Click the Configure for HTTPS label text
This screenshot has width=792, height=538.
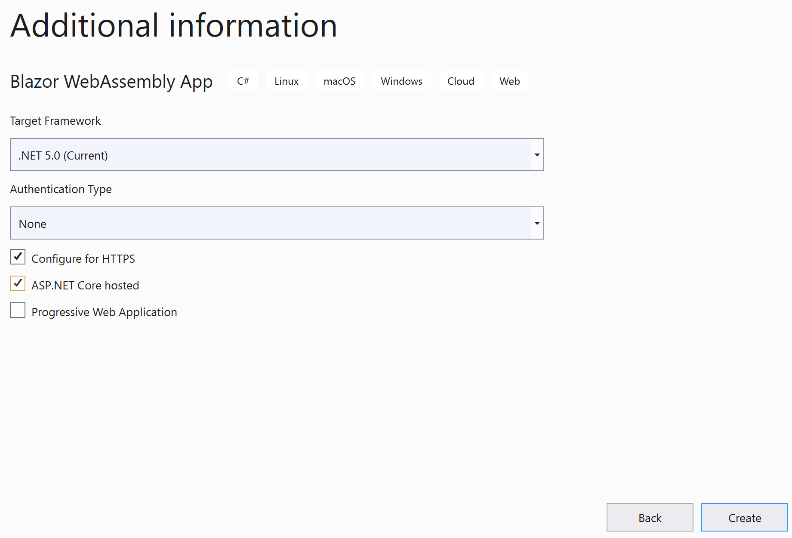pos(83,259)
